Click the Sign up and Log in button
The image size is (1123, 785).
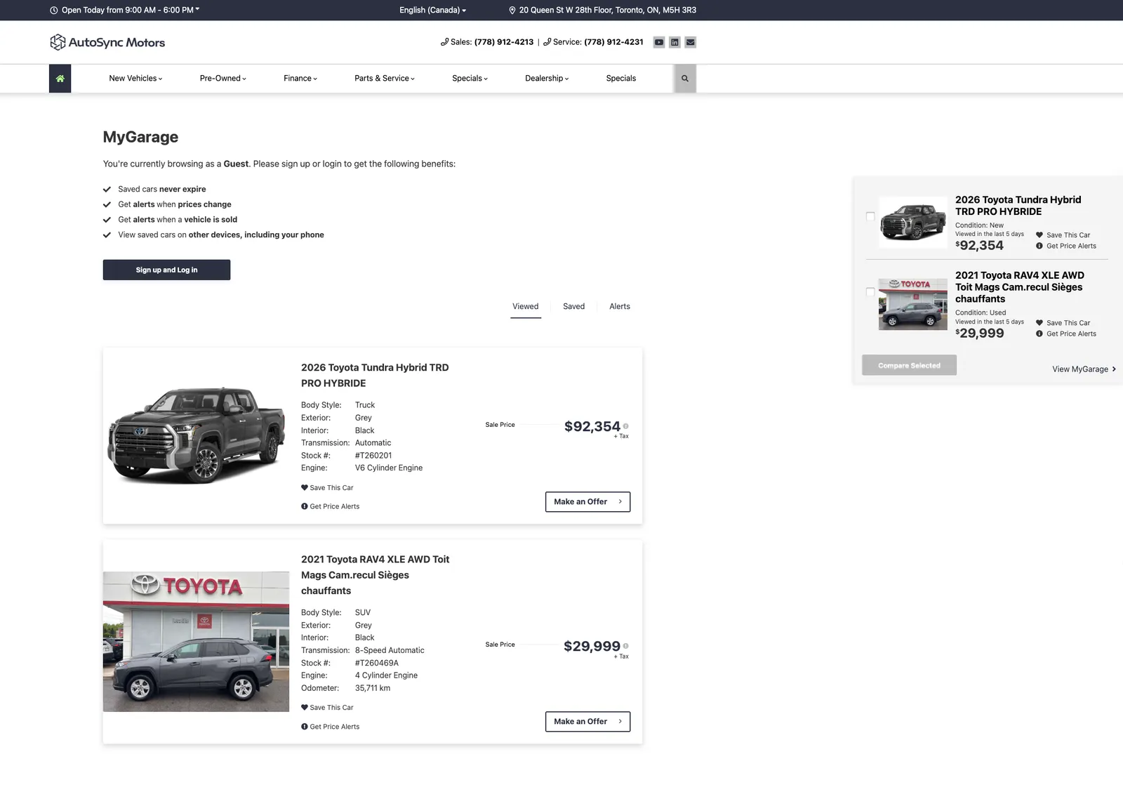click(x=166, y=270)
